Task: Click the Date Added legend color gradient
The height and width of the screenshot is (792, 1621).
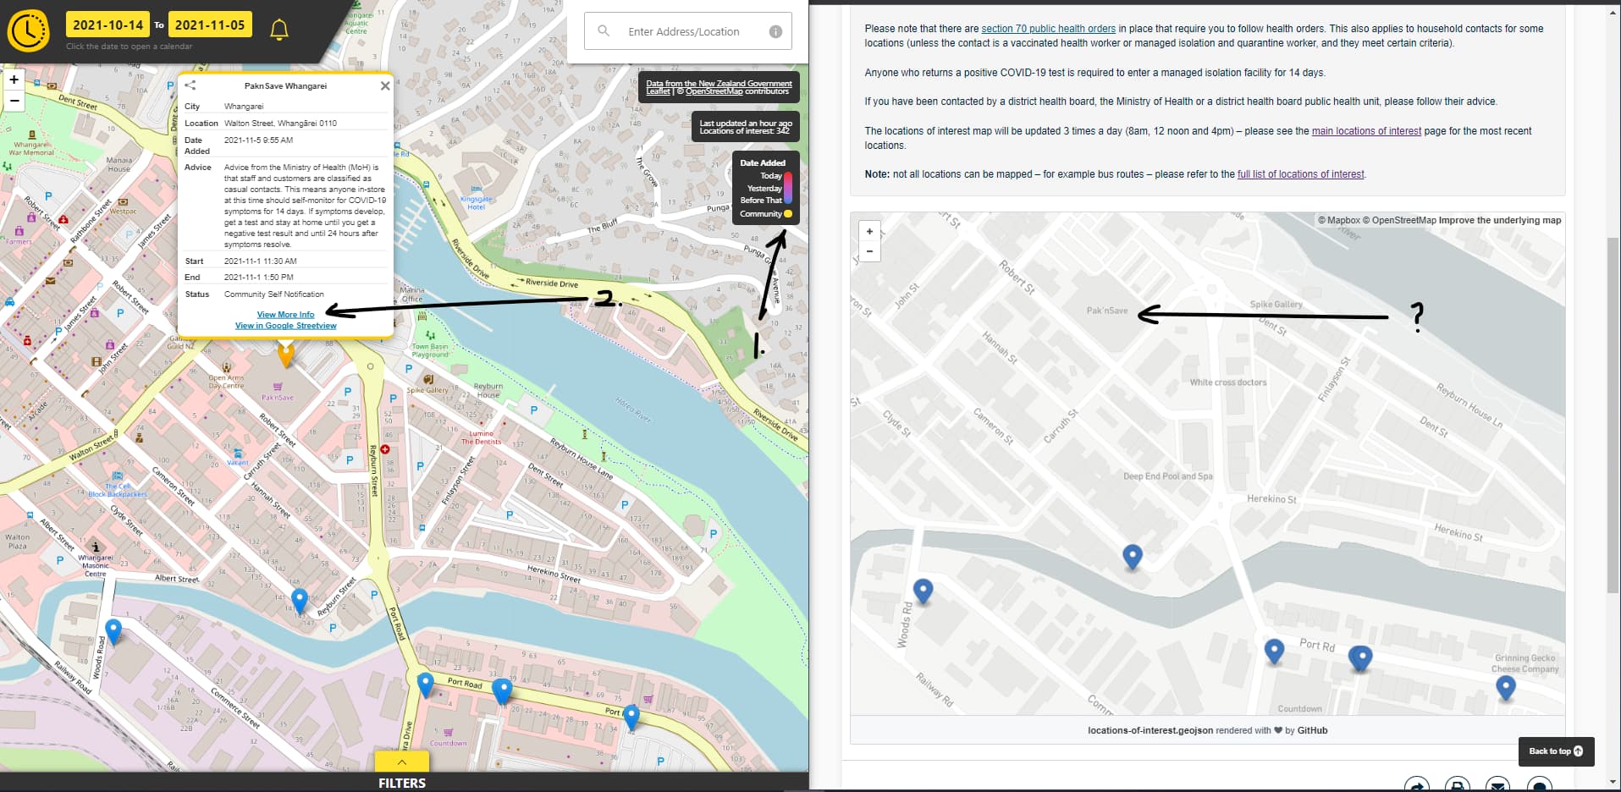Action: (x=788, y=188)
